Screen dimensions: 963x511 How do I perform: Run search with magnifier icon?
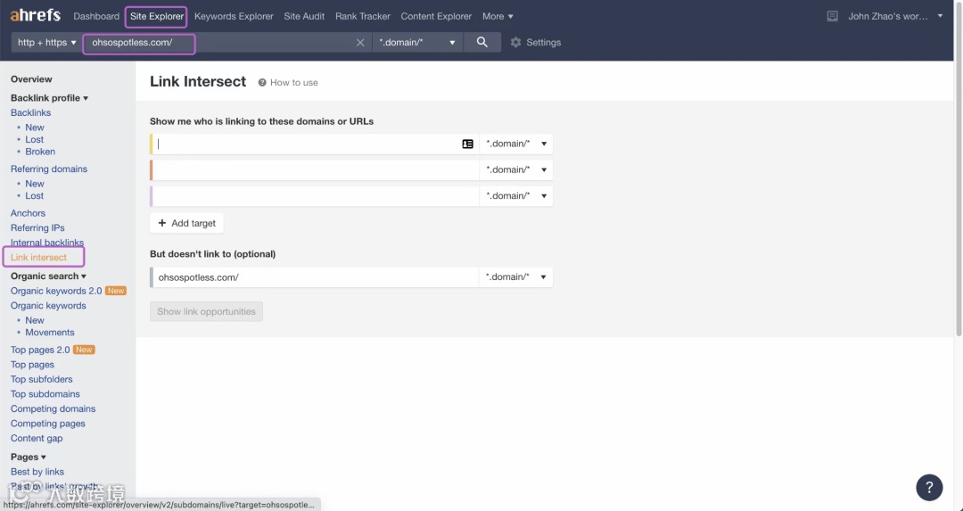click(x=482, y=43)
